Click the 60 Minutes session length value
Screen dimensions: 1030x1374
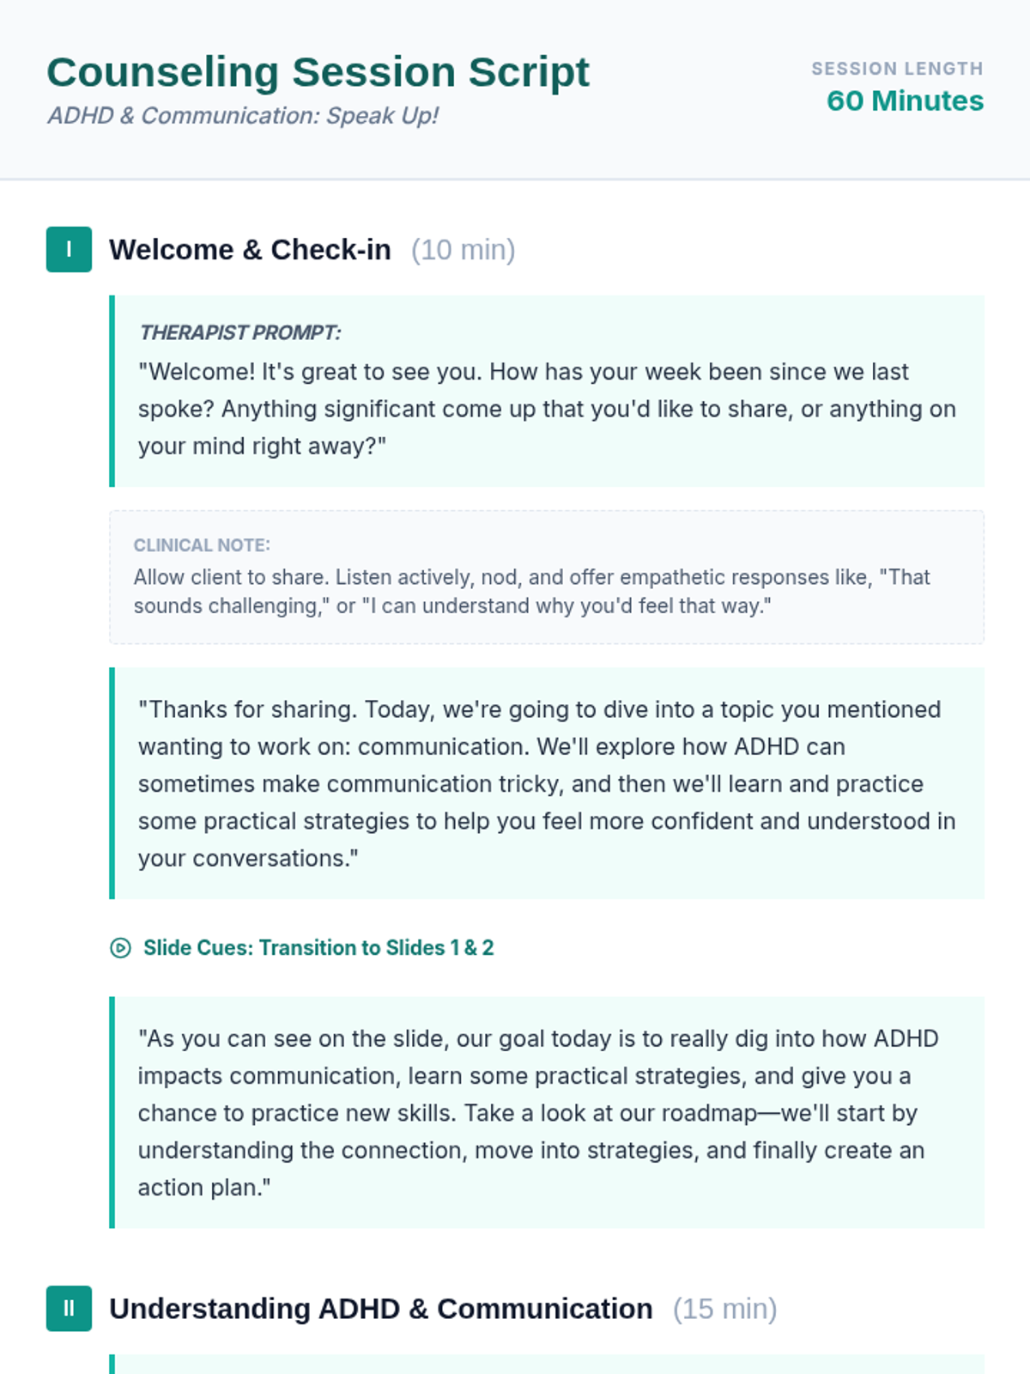click(905, 100)
